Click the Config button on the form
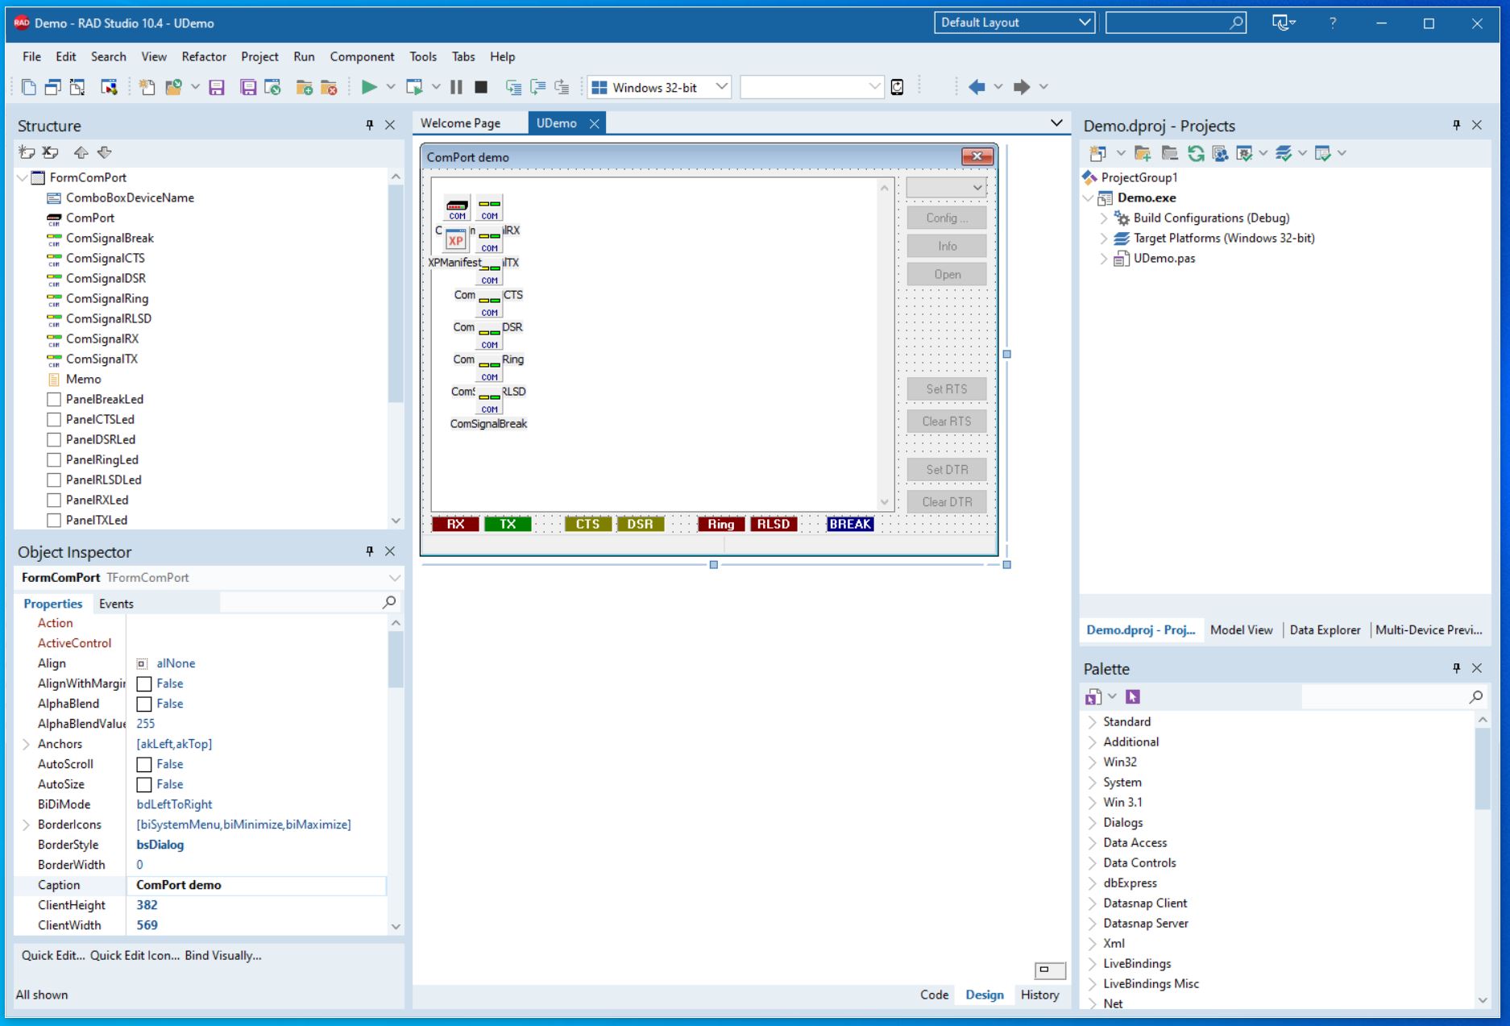 click(x=947, y=218)
